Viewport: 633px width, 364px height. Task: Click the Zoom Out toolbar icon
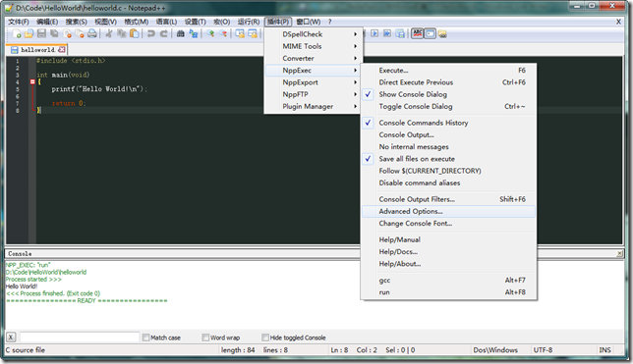223,34
